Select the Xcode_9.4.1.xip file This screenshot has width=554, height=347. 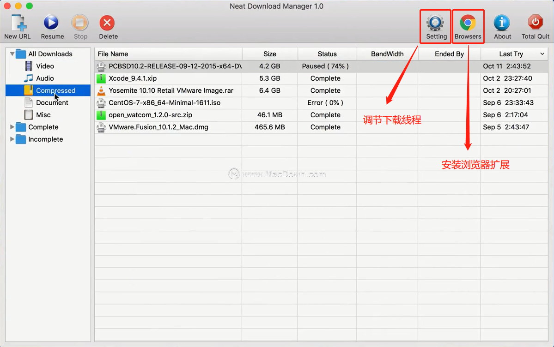133,78
